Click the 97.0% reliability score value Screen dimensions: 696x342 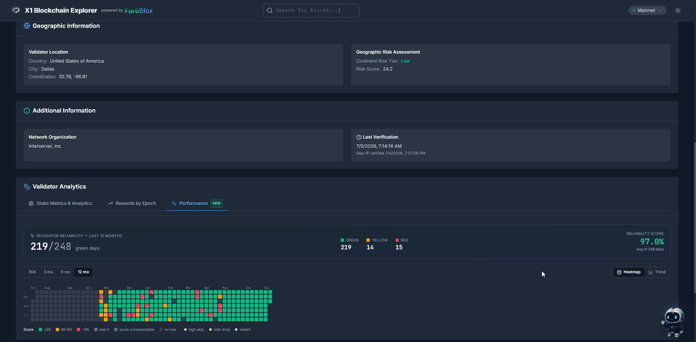pyautogui.click(x=652, y=242)
